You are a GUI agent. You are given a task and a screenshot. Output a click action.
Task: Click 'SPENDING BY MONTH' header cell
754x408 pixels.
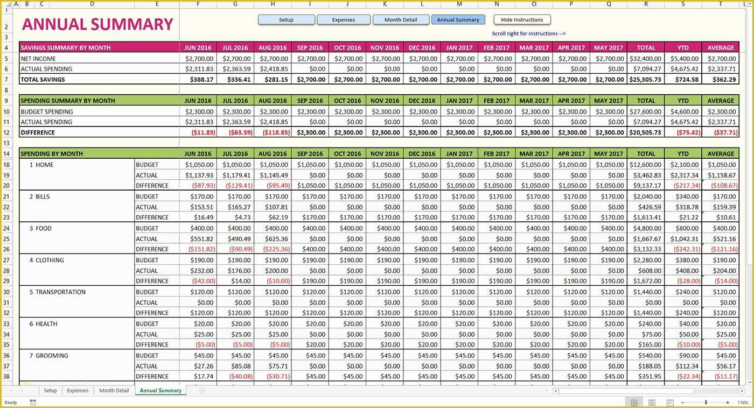(x=99, y=153)
